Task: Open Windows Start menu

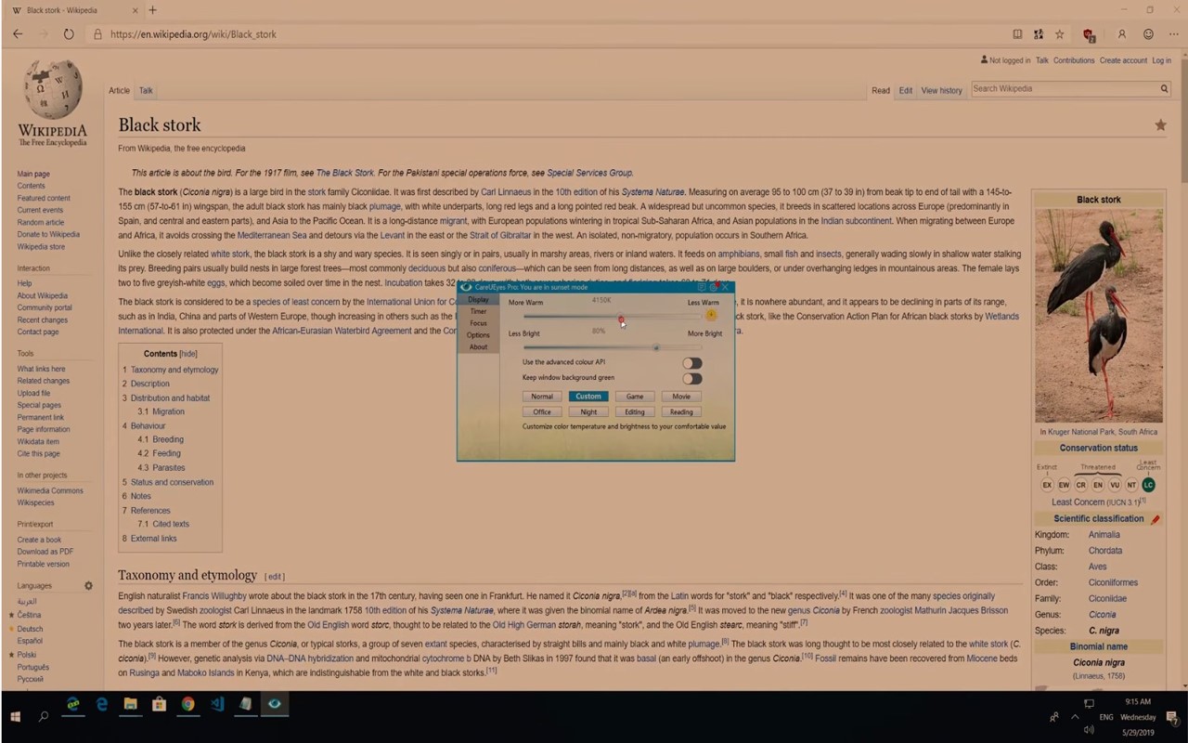Action: [x=15, y=716]
